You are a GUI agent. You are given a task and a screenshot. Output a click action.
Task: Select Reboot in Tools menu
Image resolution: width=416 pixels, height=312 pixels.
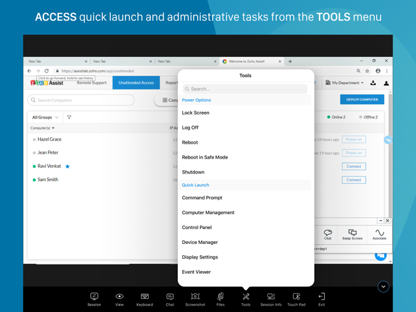[x=190, y=142]
